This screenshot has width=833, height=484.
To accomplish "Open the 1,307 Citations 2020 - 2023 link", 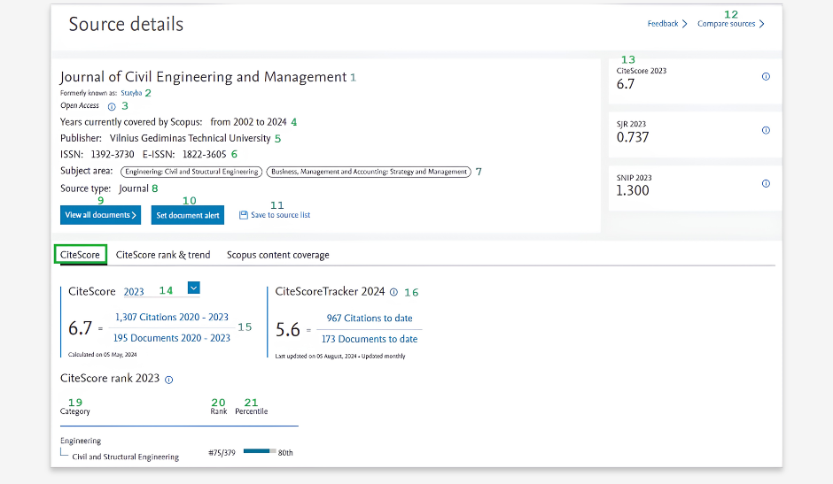I will click(172, 317).
